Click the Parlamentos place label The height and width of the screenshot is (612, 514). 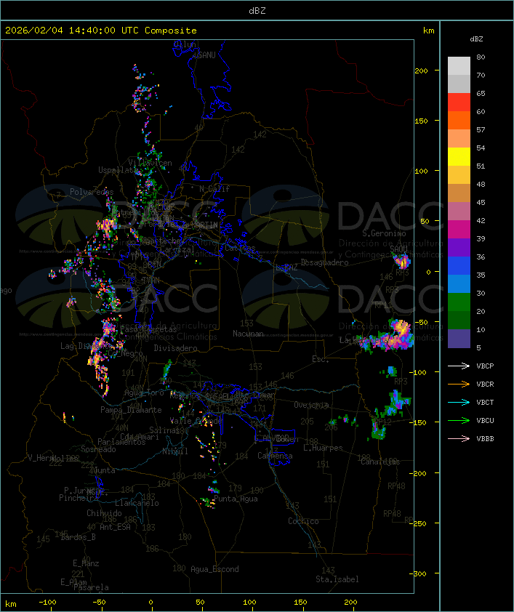(121, 442)
